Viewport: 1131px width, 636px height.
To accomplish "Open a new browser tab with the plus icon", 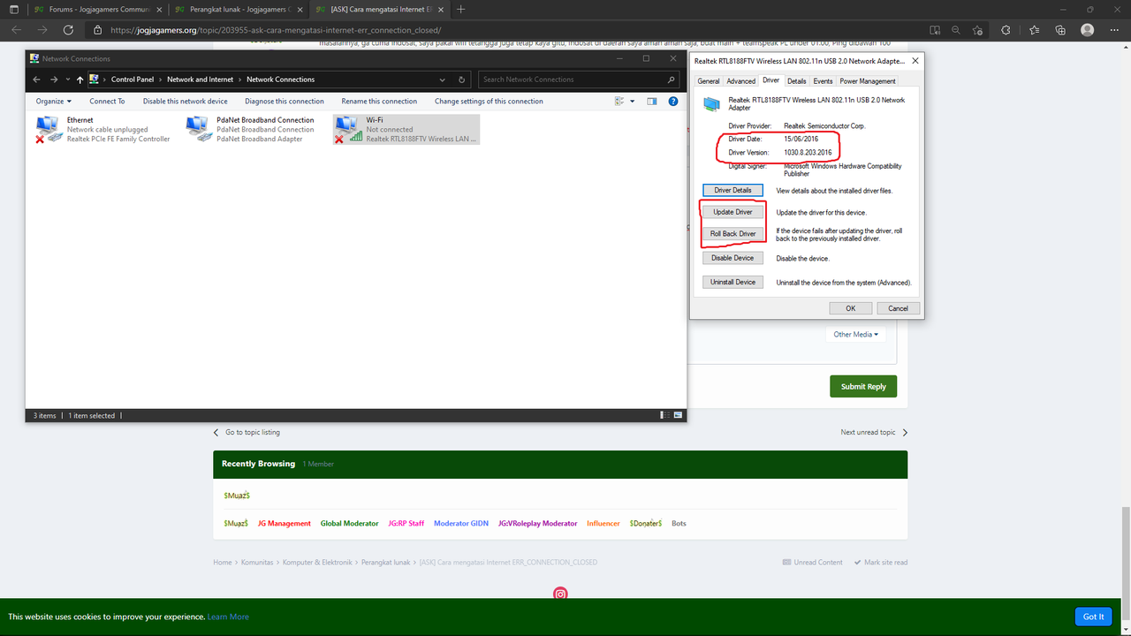I will (461, 9).
